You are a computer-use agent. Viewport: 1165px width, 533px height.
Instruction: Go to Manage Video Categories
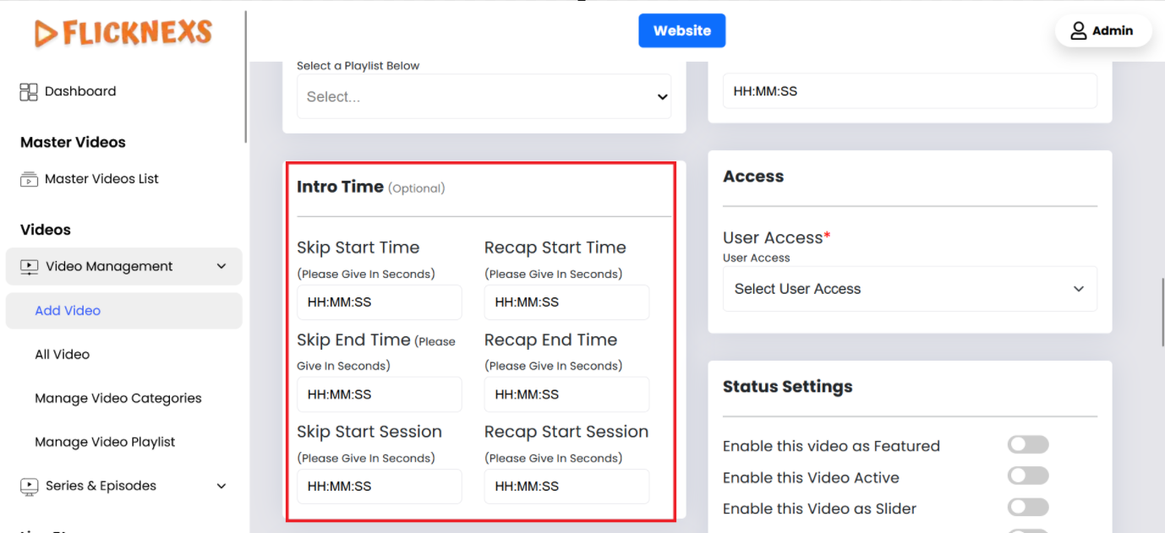pos(118,399)
